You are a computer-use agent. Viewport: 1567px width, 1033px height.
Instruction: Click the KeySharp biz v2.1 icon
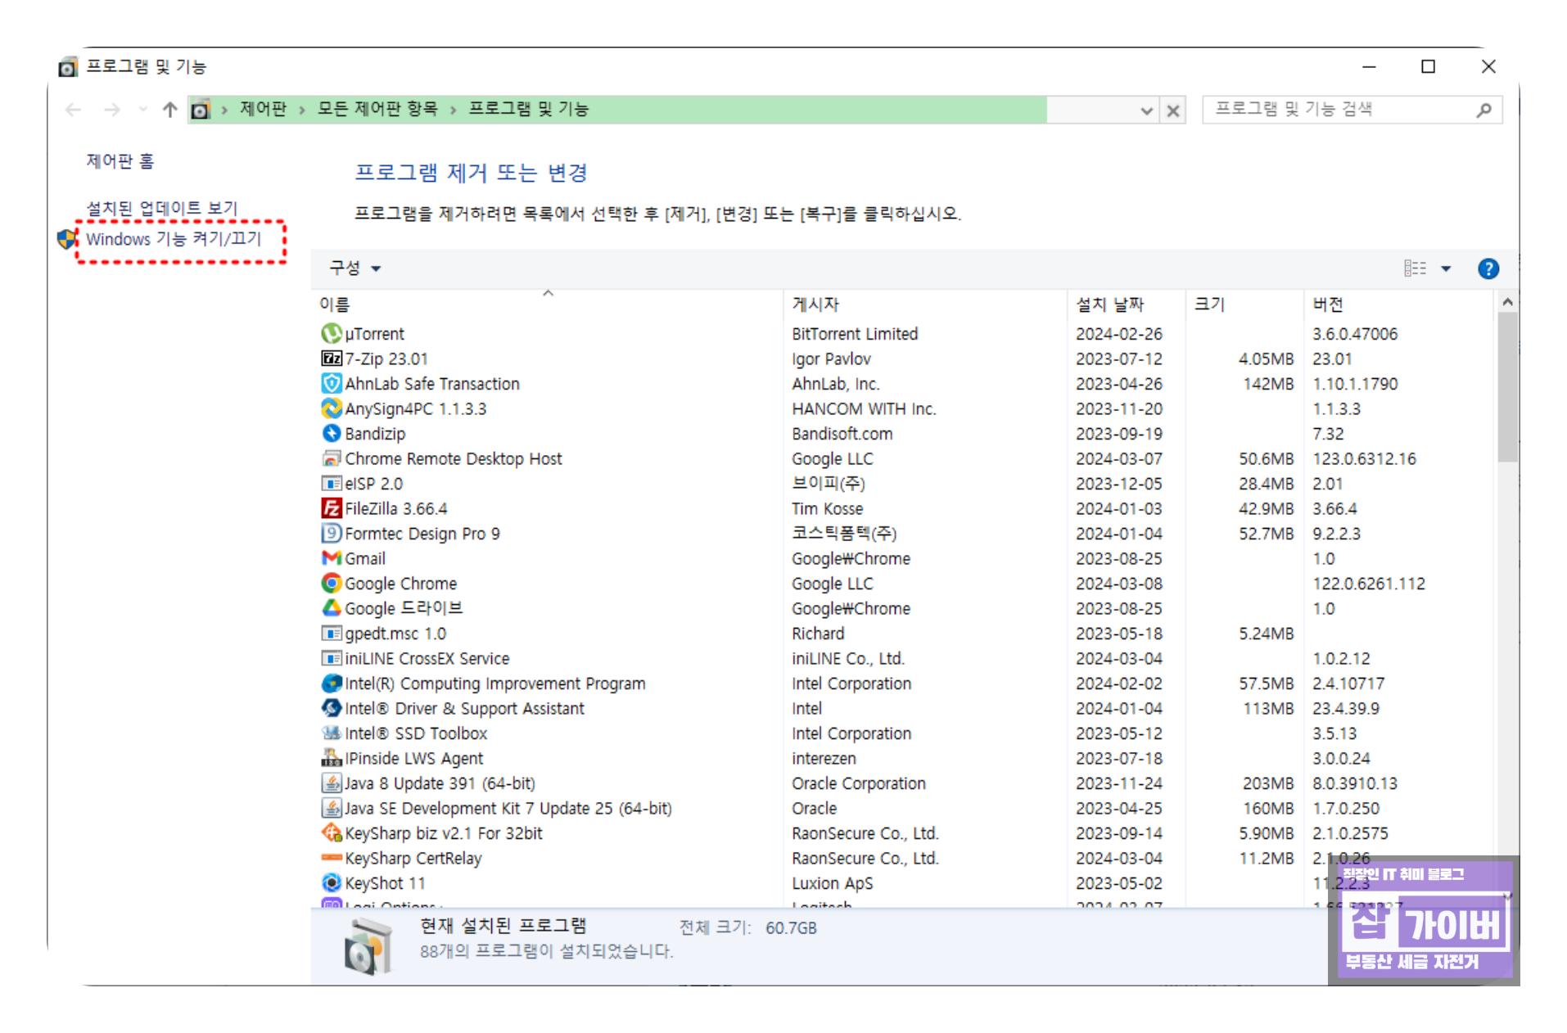tap(331, 832)
